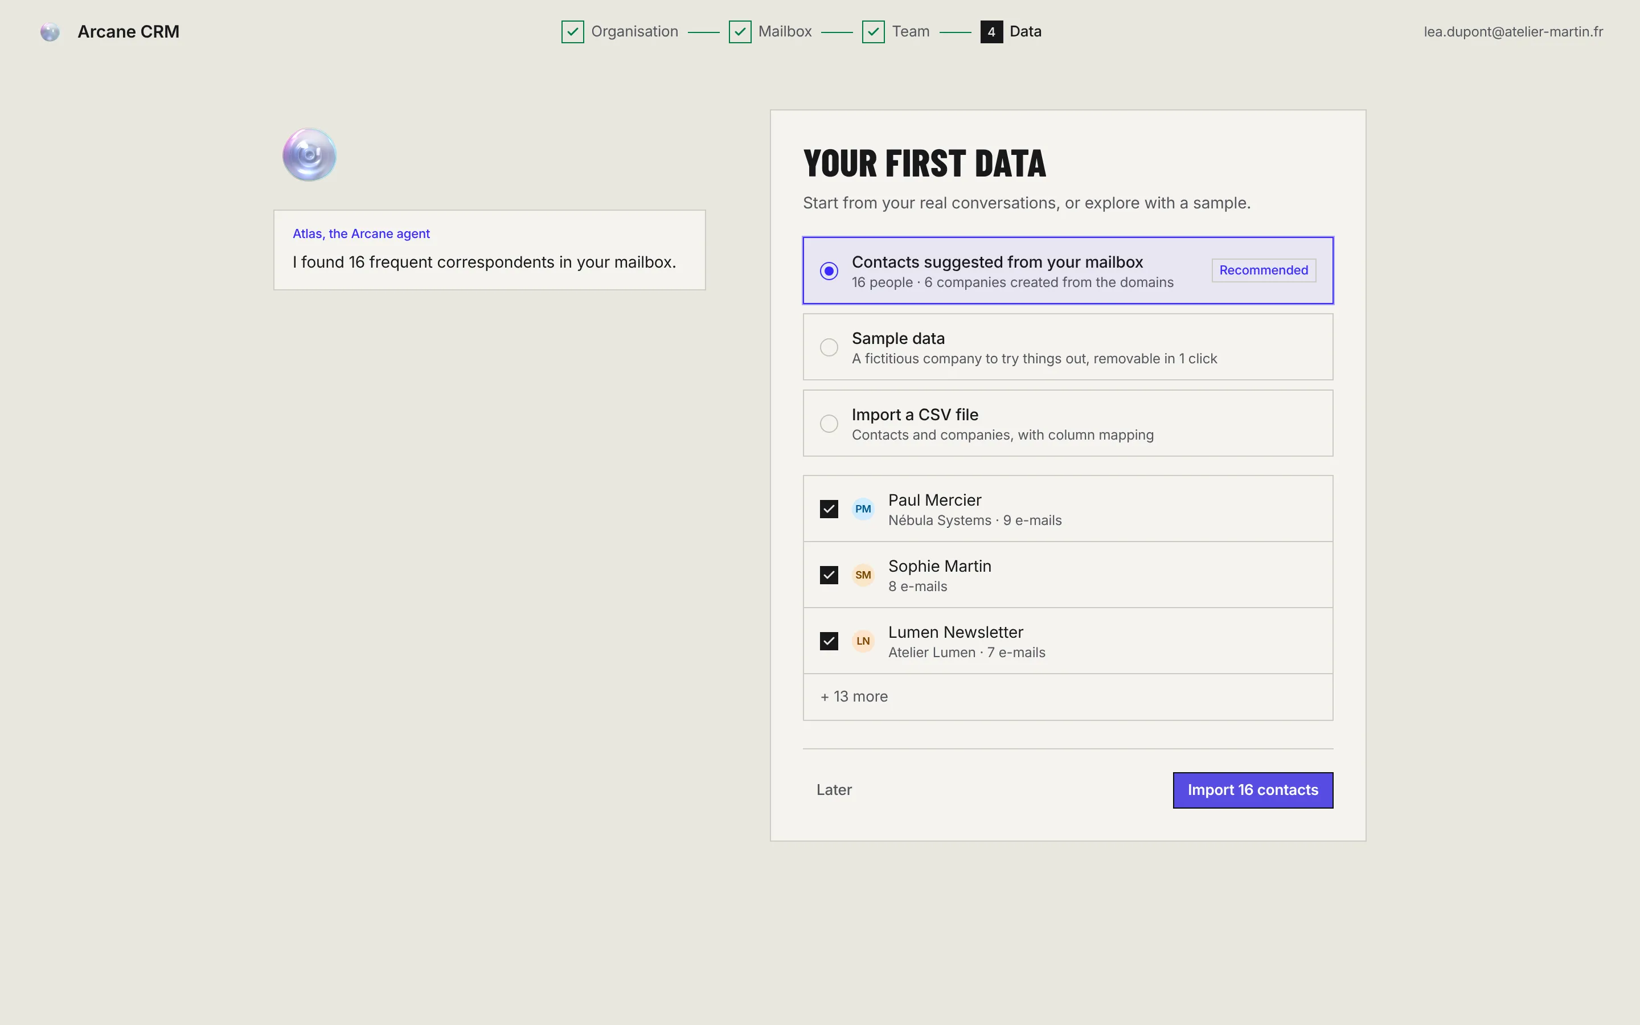Click the Sophie Martin name
The height and width of the screenshot is (1025, 1640).
pos(939,566)
